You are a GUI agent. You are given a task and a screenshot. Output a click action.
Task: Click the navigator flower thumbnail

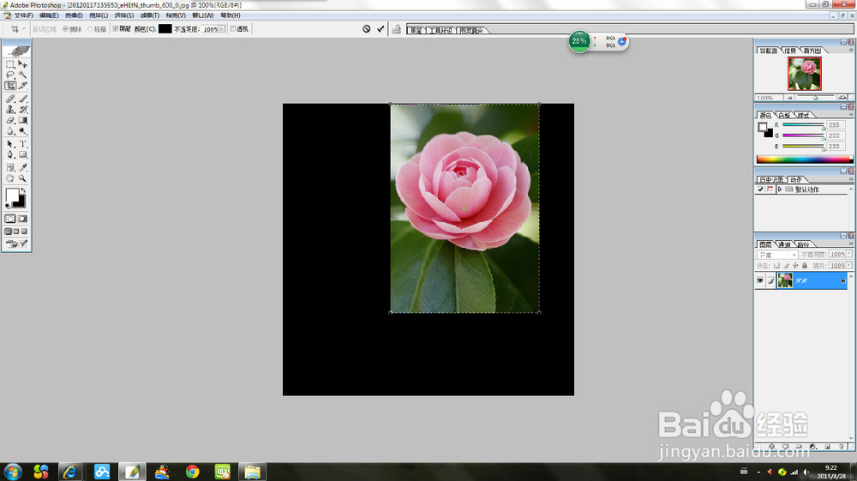point(804,74)
